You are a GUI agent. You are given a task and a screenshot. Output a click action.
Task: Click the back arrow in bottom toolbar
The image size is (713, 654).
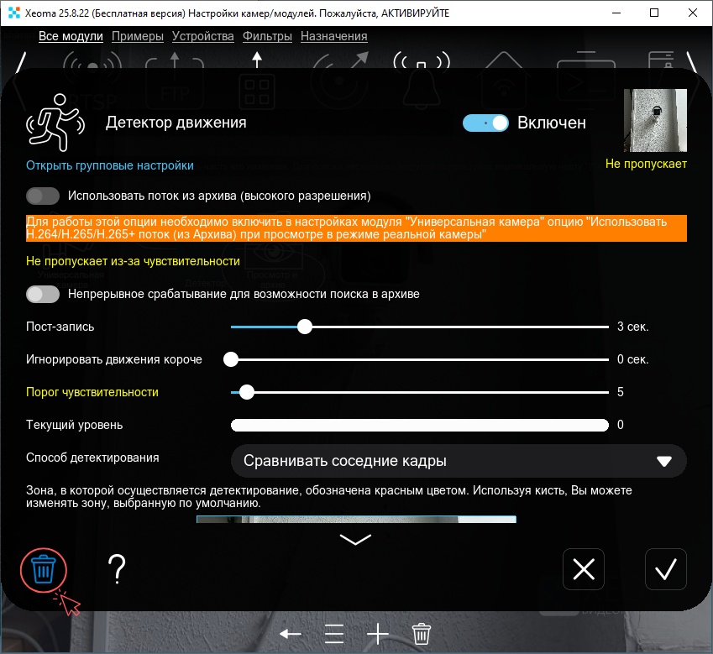point(291,634)
